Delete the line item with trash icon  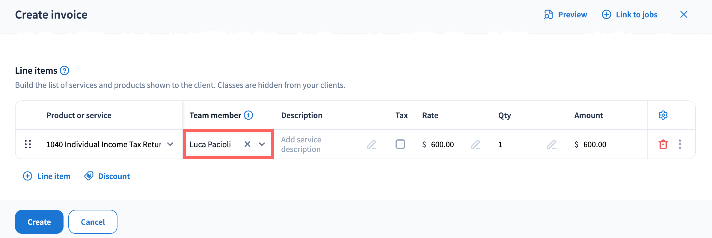[663, 144]
